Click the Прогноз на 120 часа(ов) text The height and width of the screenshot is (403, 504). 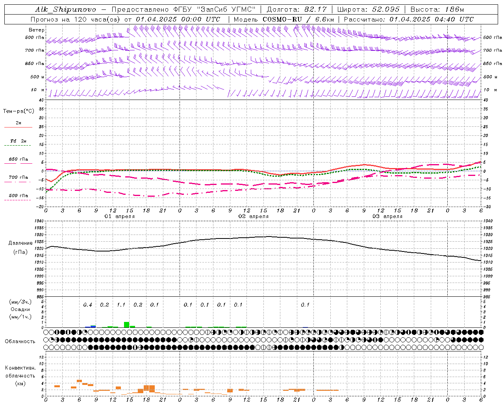[75, 19]
